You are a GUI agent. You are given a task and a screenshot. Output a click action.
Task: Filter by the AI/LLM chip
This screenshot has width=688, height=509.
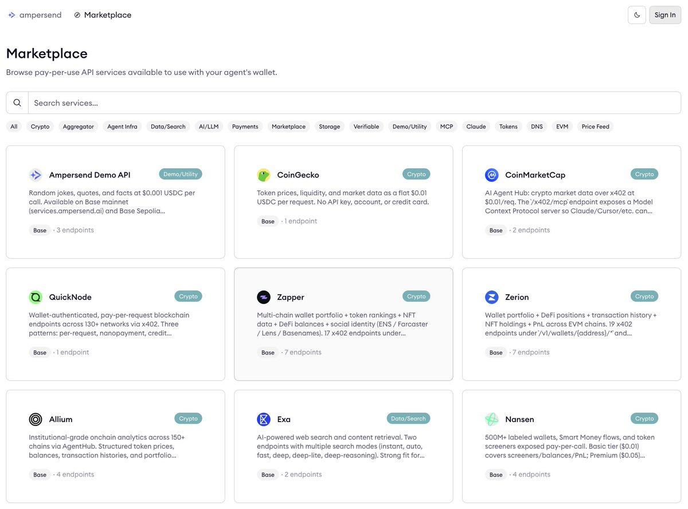[x=209, y=127]
